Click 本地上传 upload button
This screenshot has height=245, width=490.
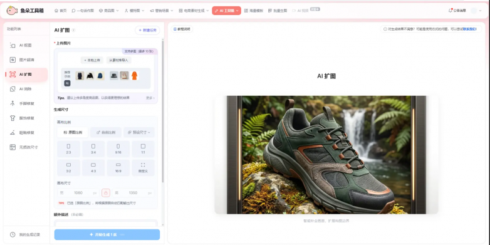coord(92,60)
